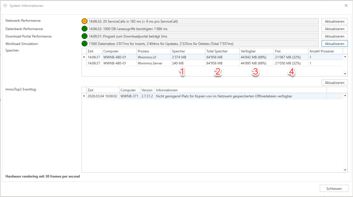Click the down arrow of the Speicher table scrollbar

pos(345,74)
